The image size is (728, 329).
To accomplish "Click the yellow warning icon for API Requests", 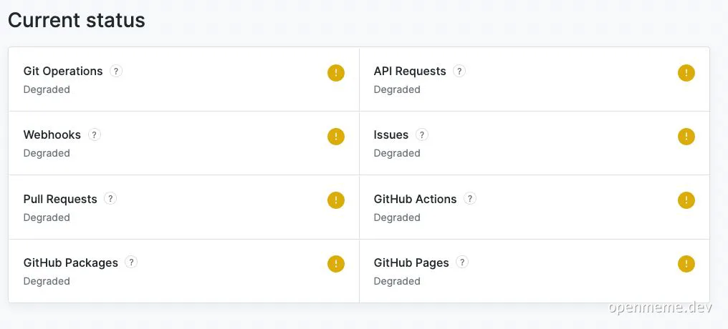I will coord(686,73).
